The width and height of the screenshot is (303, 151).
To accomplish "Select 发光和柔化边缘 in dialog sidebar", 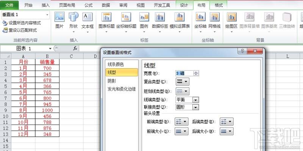I will 122,89.
